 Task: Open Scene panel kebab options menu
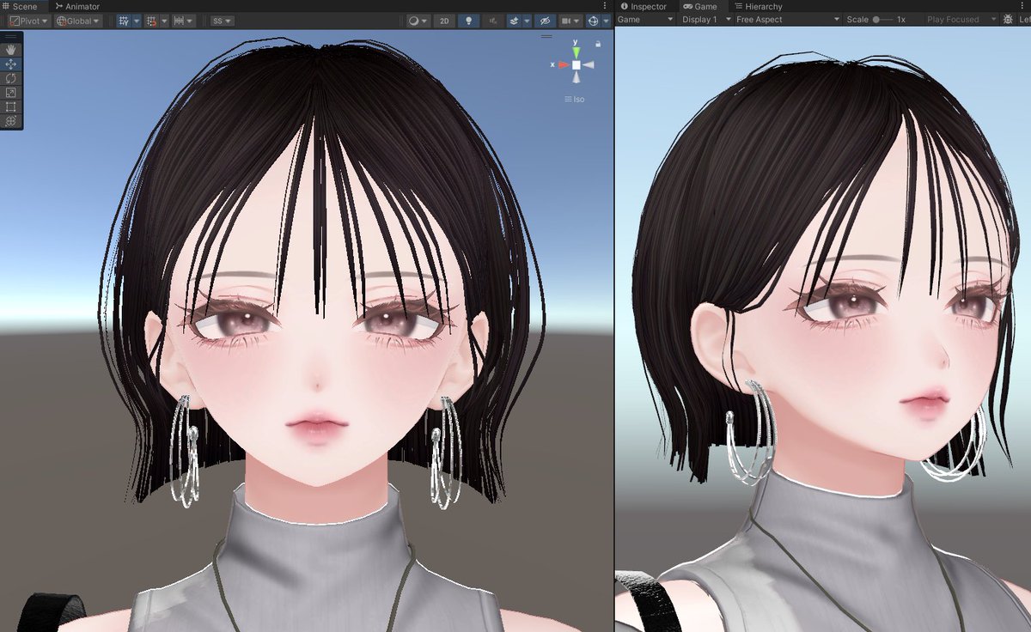[x=606, y=6]
